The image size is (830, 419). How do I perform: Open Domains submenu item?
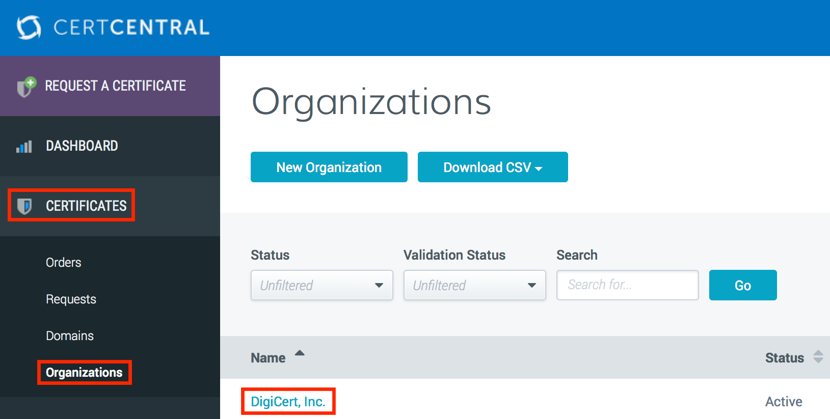pyautogui.click(x=70, y=336)
